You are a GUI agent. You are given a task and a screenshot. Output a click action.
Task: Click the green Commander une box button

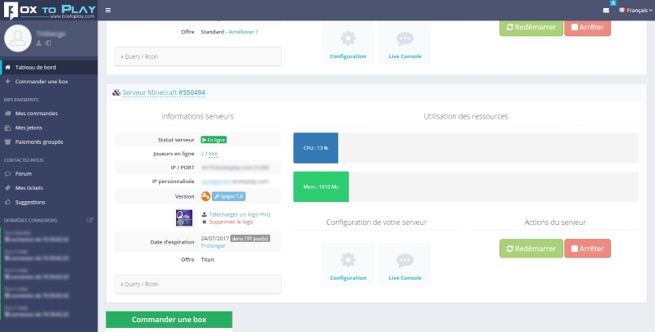pyautogui.click(x=169, y=320)
